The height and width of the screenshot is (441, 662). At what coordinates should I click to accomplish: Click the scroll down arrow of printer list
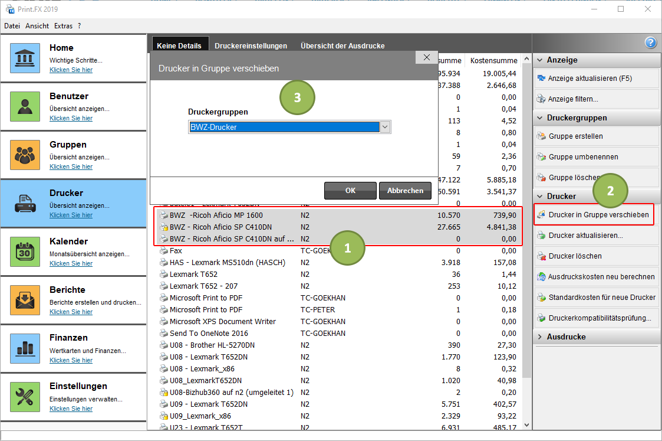(526, 425)
